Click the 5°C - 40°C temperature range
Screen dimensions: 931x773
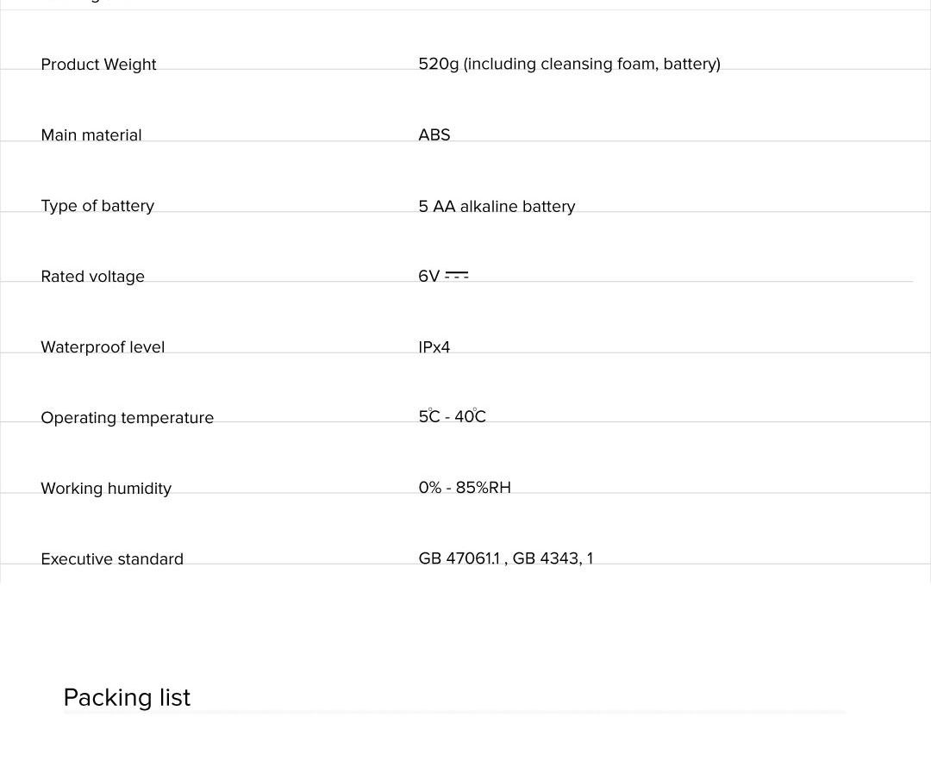(x=452, y=417)
